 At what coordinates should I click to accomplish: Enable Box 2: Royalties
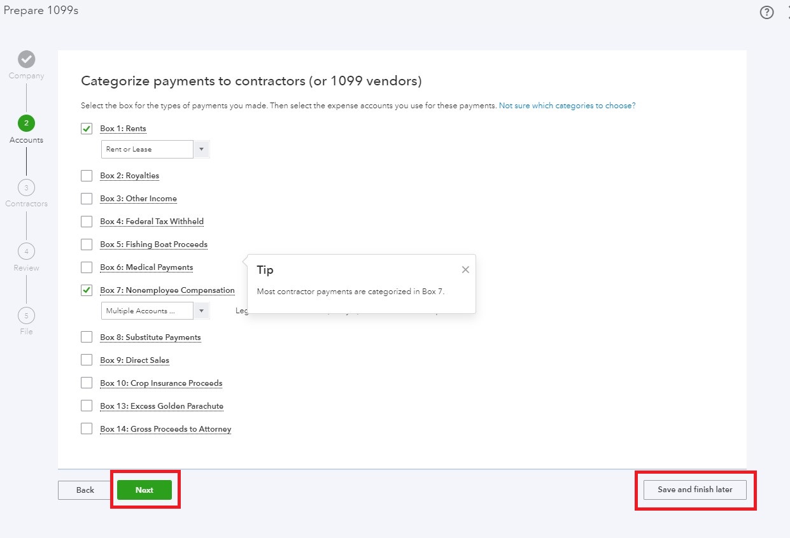(87, 175)
